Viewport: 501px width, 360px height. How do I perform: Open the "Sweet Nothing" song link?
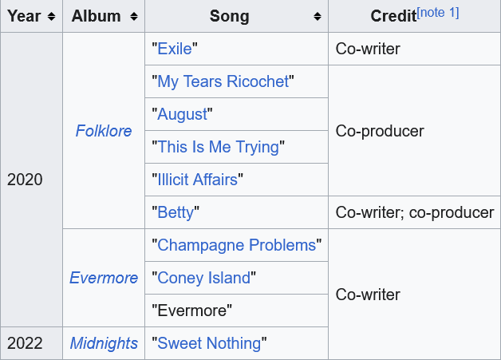tap(209, 343)
